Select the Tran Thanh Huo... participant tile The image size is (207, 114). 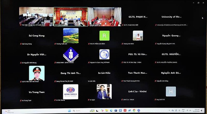138,73
